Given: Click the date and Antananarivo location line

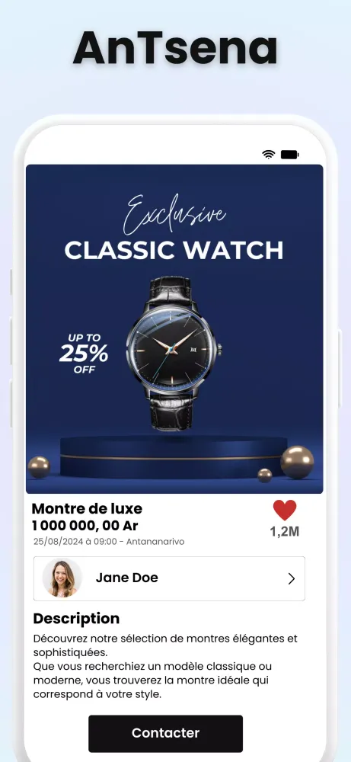Looking at the screenshot, I should click(109, 541).
